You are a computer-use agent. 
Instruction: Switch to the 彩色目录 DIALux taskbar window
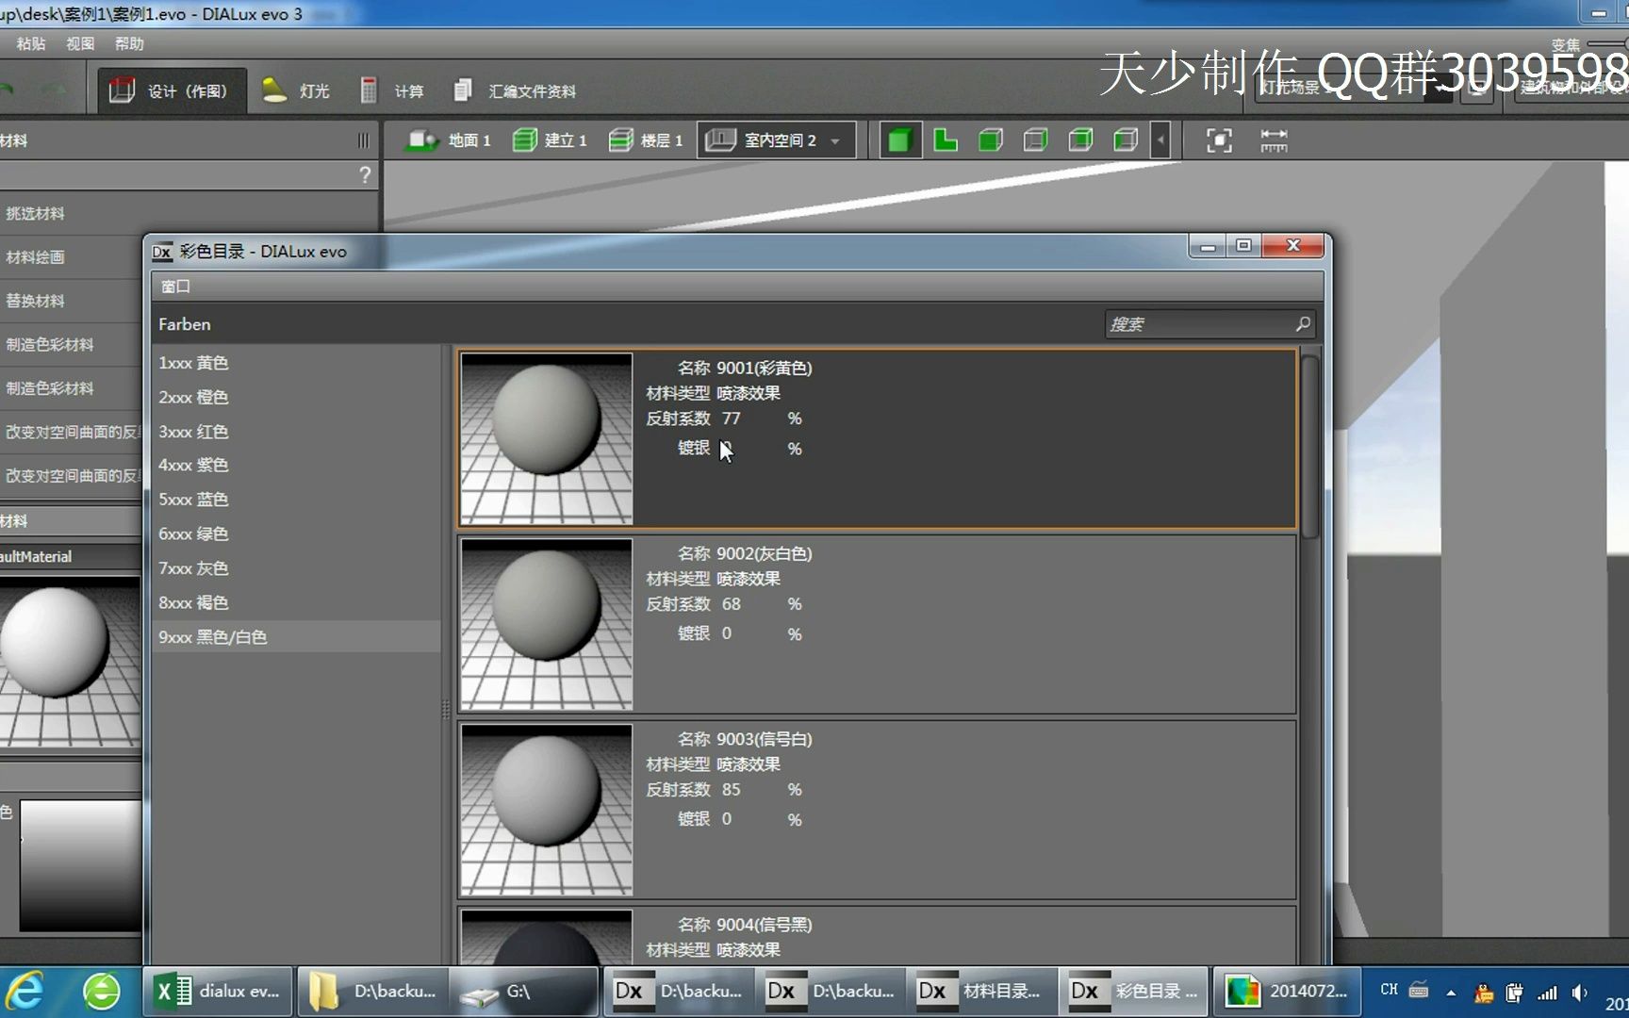coord(1135,992)
